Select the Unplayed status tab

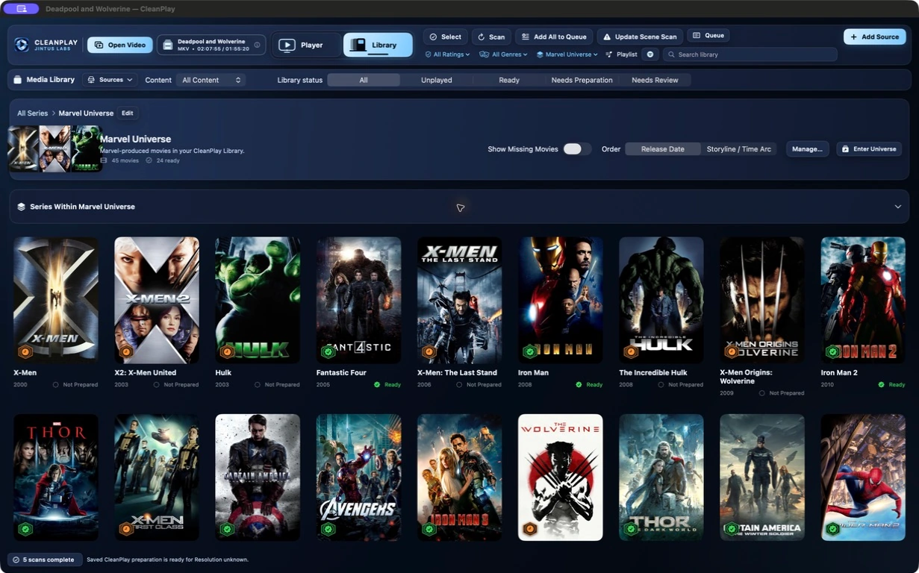tap(437, 80)
